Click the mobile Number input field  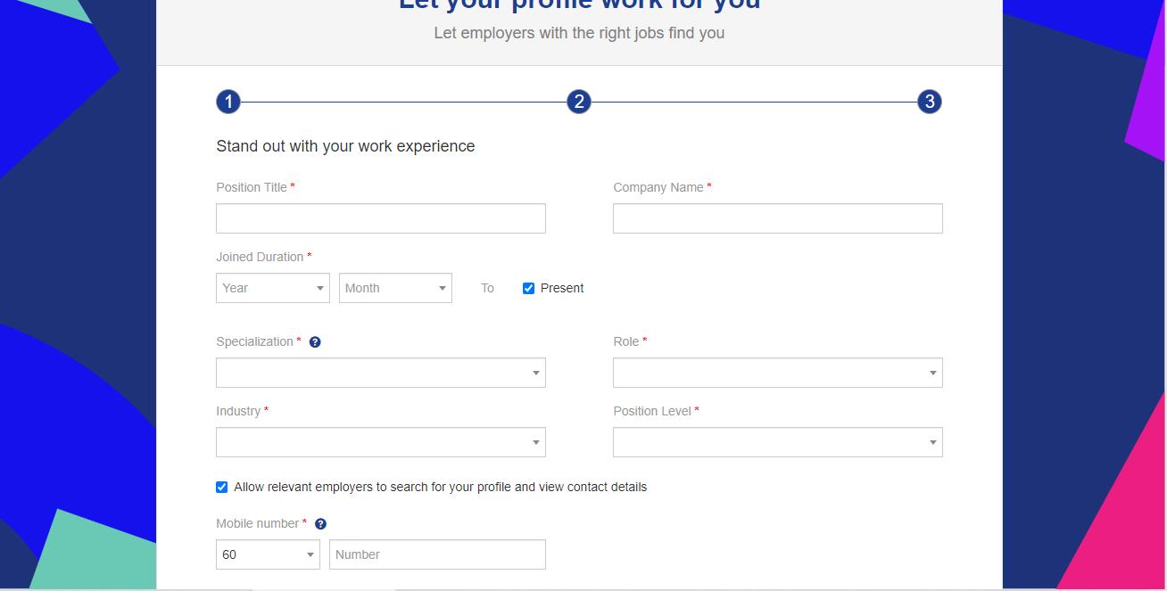point(437,554)
